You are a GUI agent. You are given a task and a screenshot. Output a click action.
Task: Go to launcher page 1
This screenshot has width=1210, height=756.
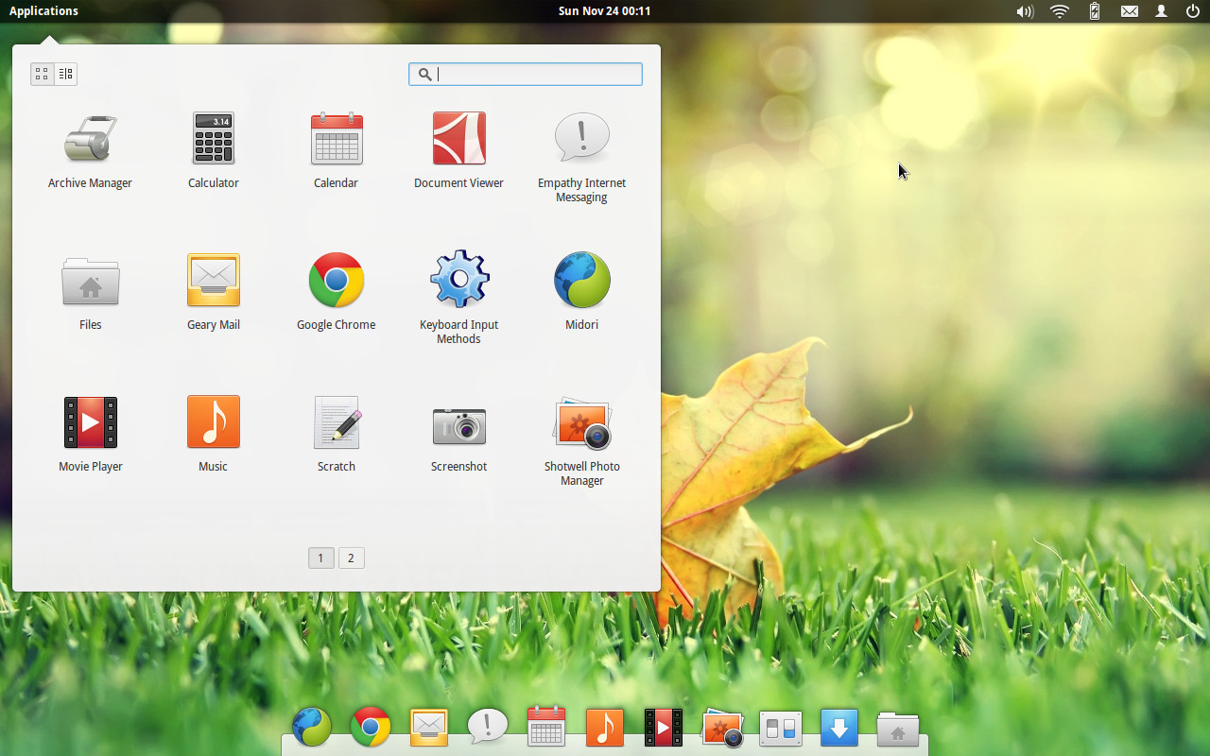tap(320, 558)
